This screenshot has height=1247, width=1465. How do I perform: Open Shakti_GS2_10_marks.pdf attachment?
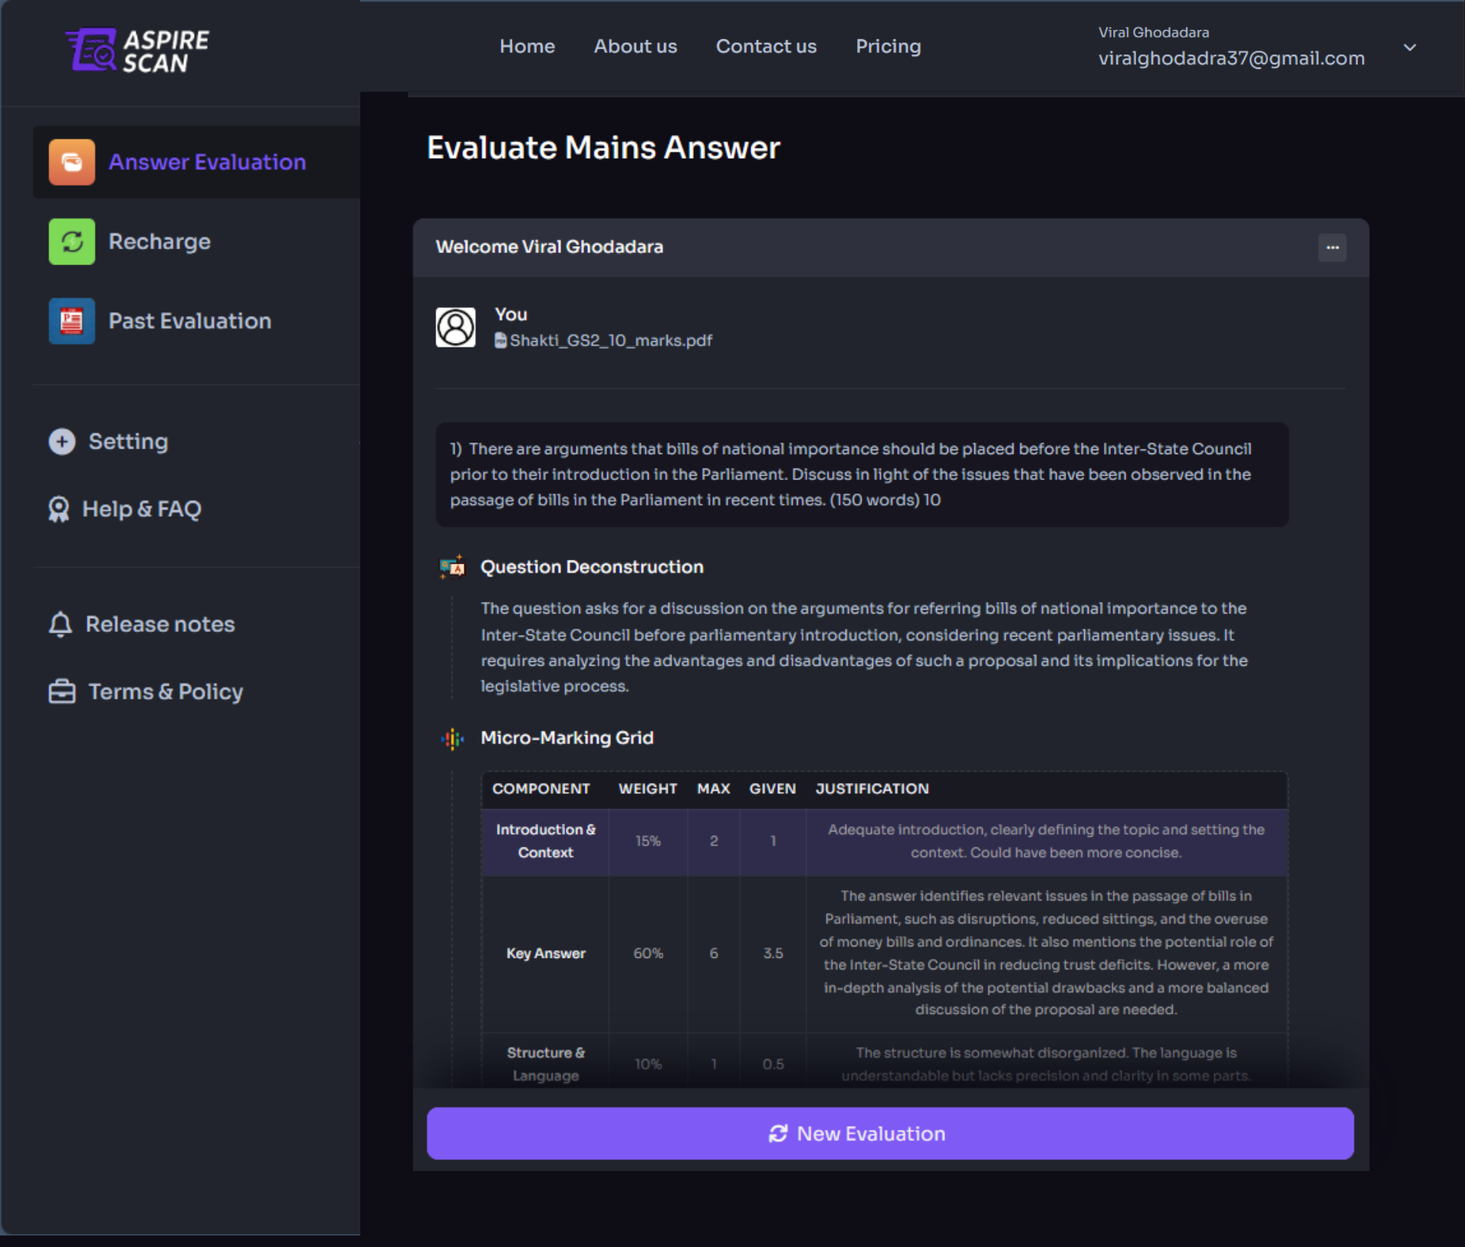(x=609, y=341)
